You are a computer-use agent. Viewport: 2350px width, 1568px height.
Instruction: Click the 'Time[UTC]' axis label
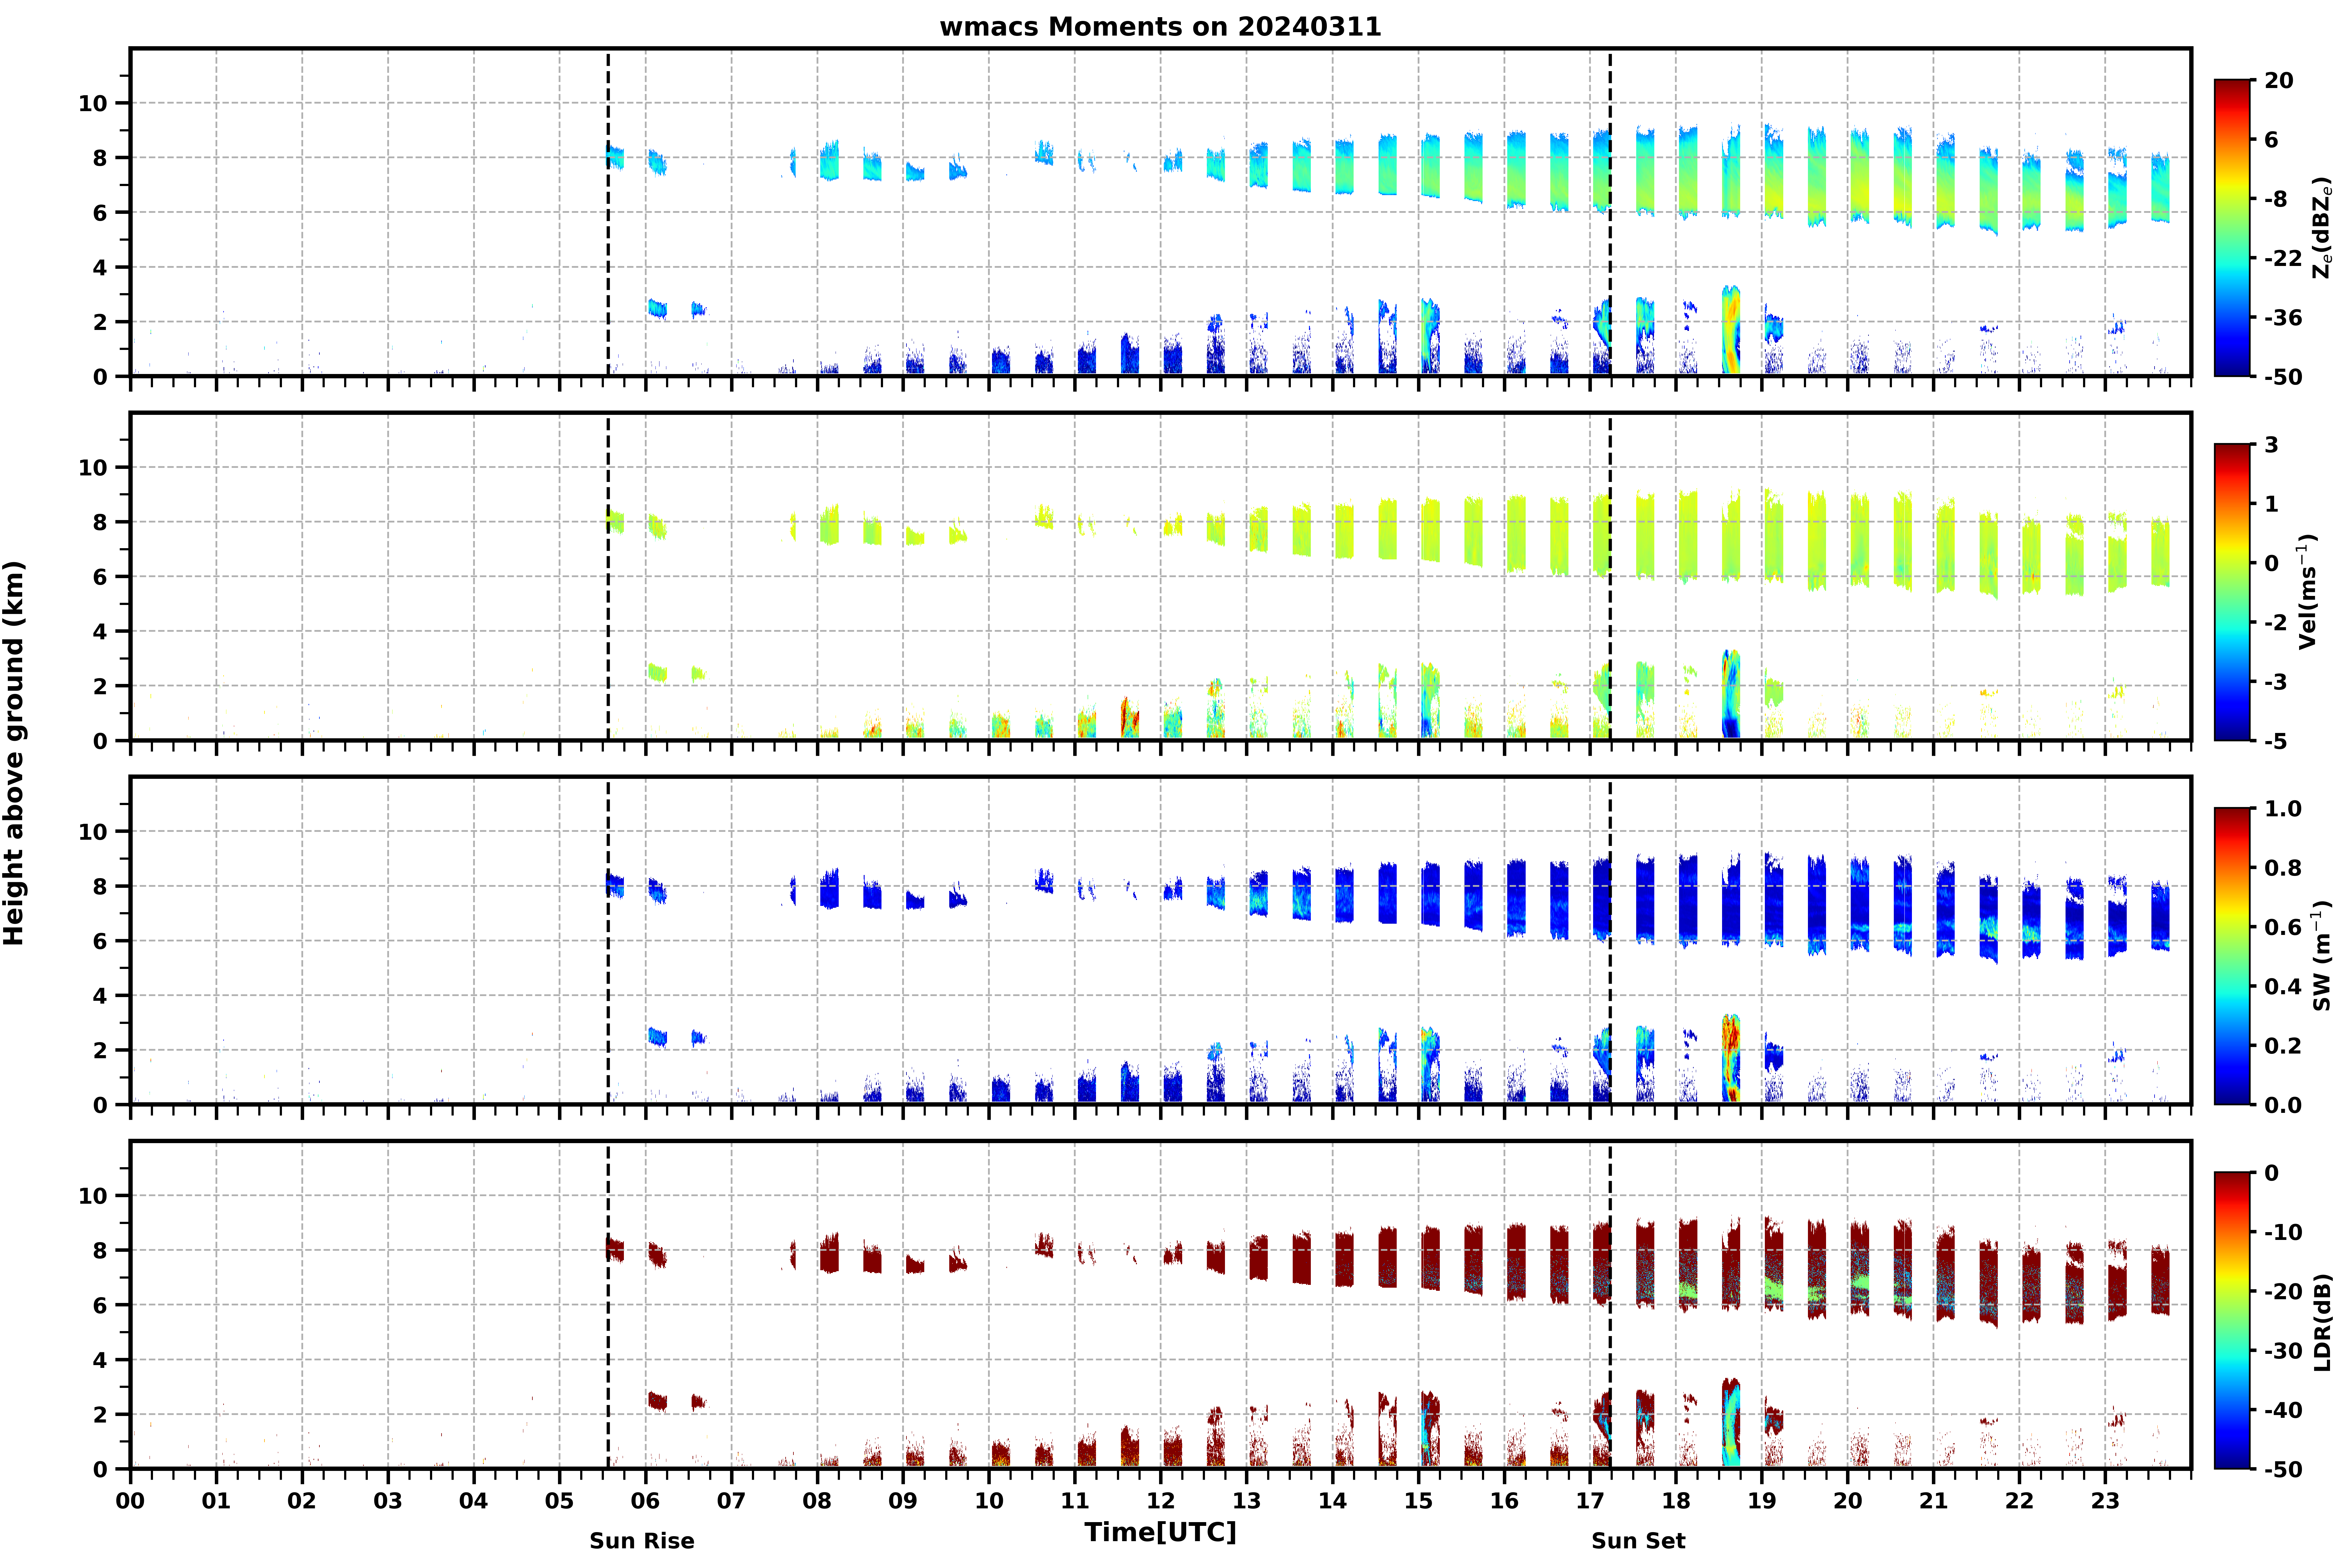point(1160,1532)
